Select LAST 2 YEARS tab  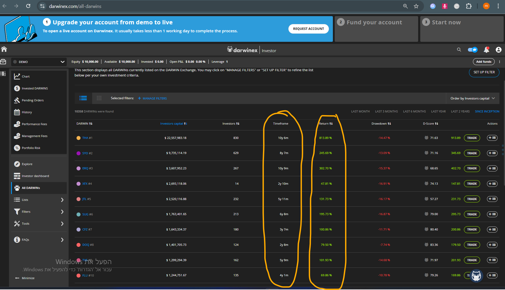[x=460, y=111]
